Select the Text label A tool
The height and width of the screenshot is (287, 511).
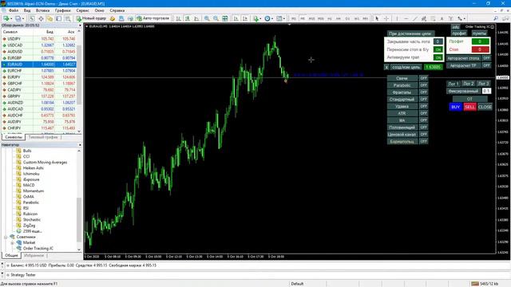coord(442,18)
